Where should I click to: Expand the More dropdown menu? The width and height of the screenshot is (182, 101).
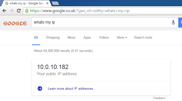(122, 37)
